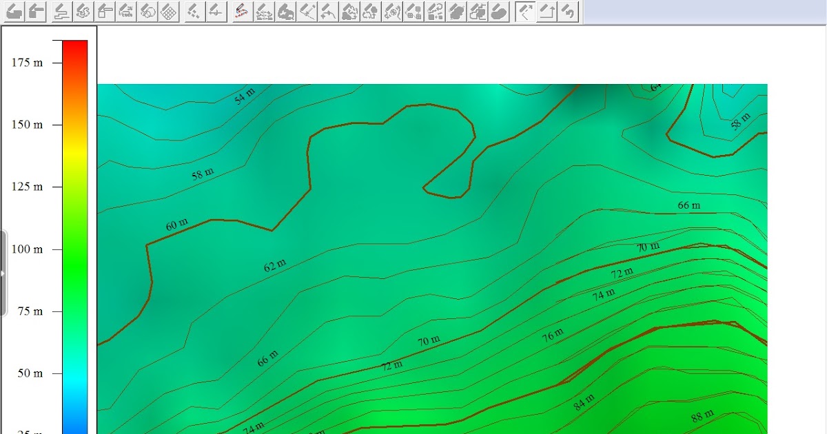Screen dimensions: 827x434
Task: Choose the last pencil tool with rounded solid blob
Action: pos(499,11)
